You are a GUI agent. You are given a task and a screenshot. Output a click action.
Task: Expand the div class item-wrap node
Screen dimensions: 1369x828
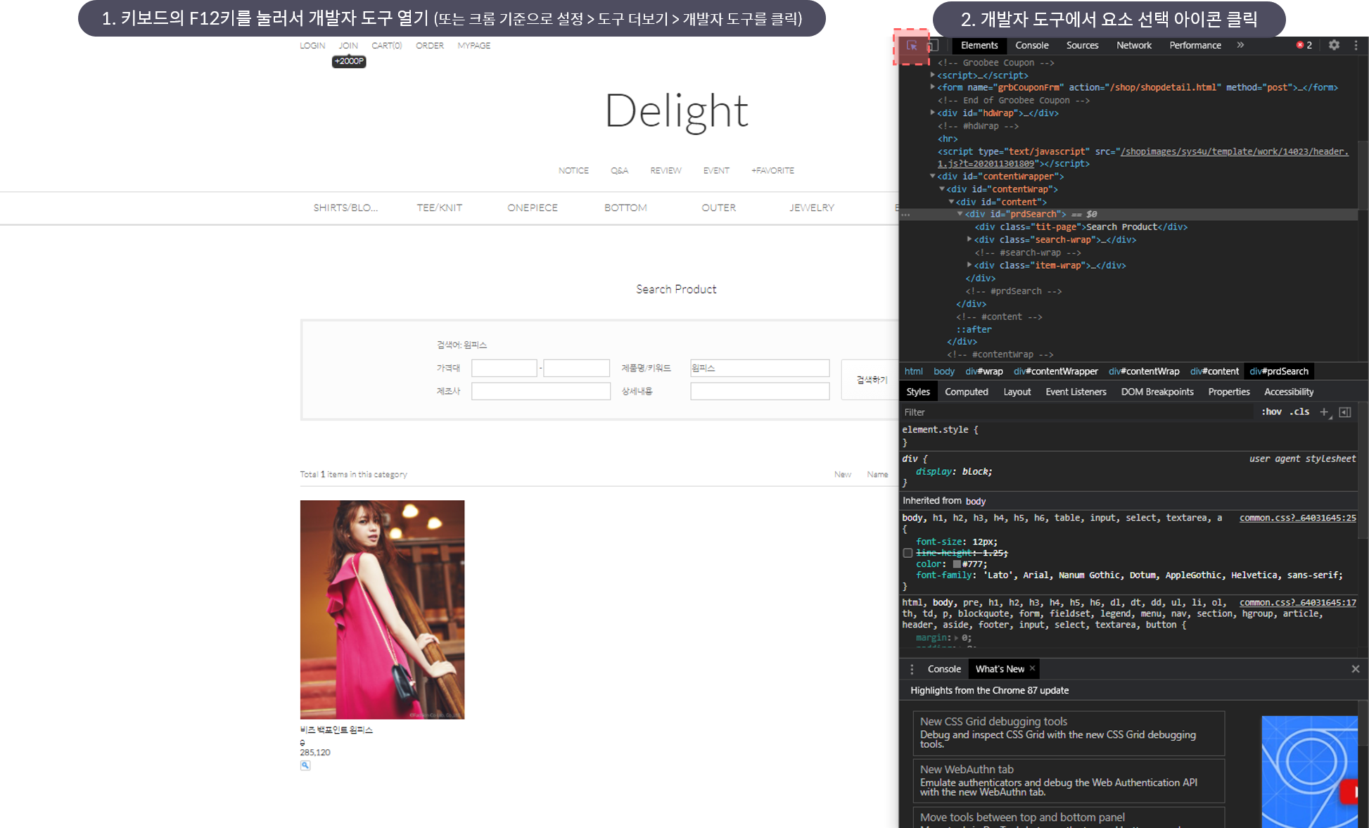(969, 265)
